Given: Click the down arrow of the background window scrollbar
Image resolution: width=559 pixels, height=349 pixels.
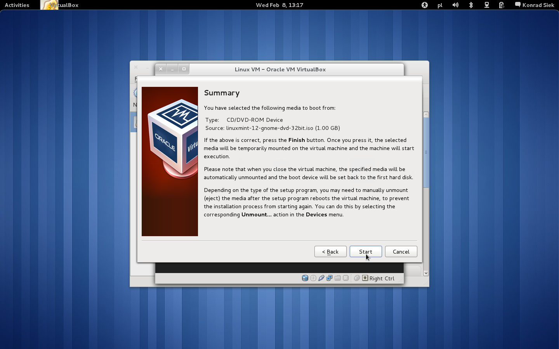Looking at the screenshot, I should (x=426, y=273).
